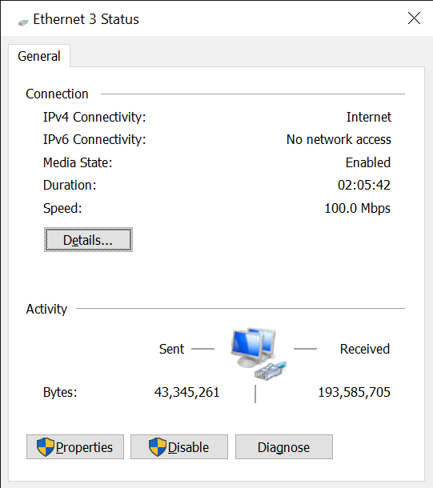Screen dimensions: 433x488
Task: Click the IPv6 No network access value
Action: point(339,139)
